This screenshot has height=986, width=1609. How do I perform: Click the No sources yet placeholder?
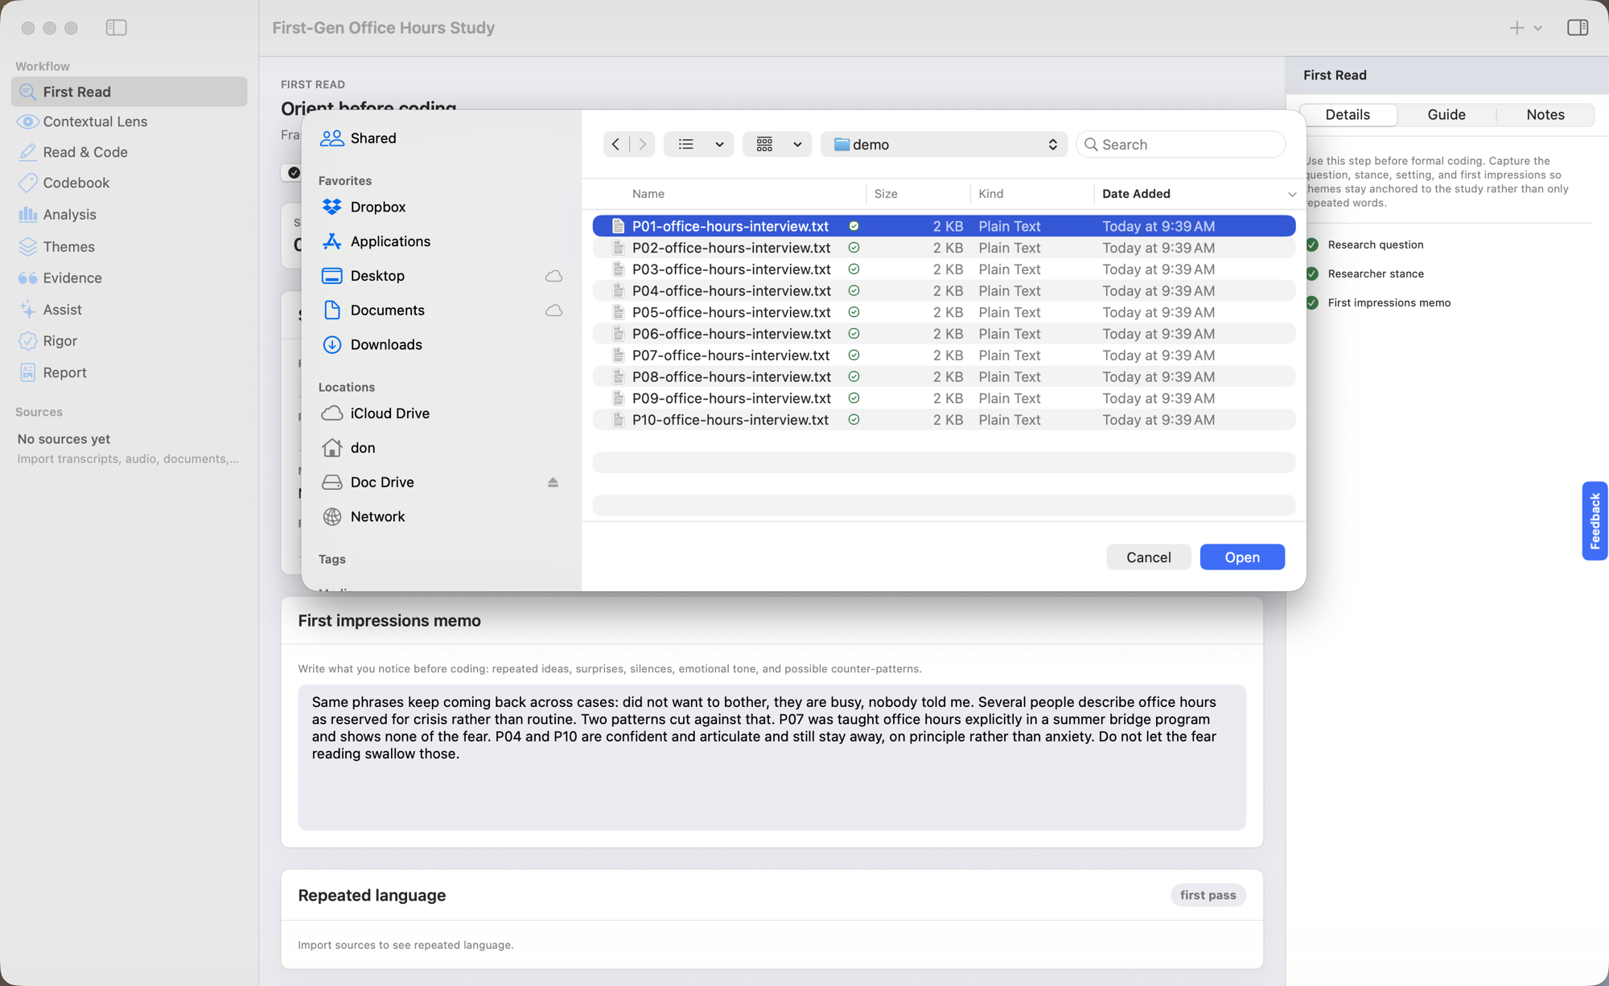click(x=64, y=439)
